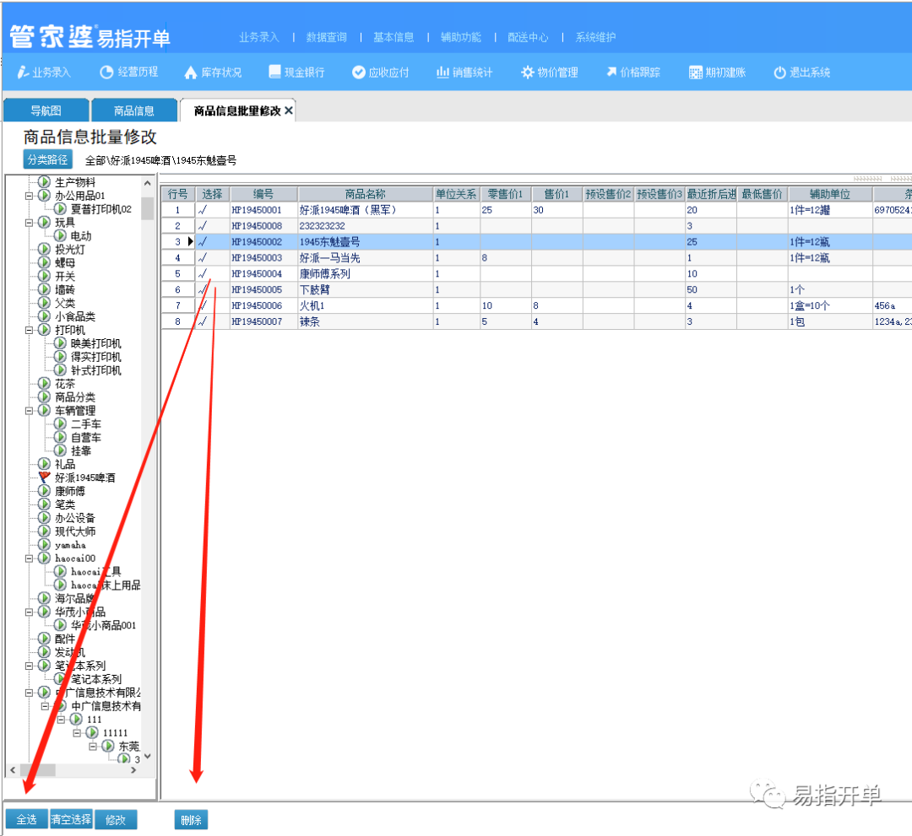Open 物价管理 gear icon
Image resolution: width=912 pixels, height=836 pixels.
pos(528,72)
